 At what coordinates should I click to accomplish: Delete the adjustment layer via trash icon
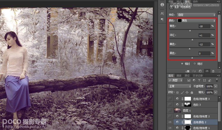(x=213, y=71)
